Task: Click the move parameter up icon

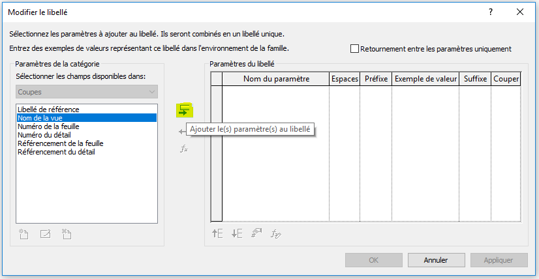Action: (x=217, y=233)
